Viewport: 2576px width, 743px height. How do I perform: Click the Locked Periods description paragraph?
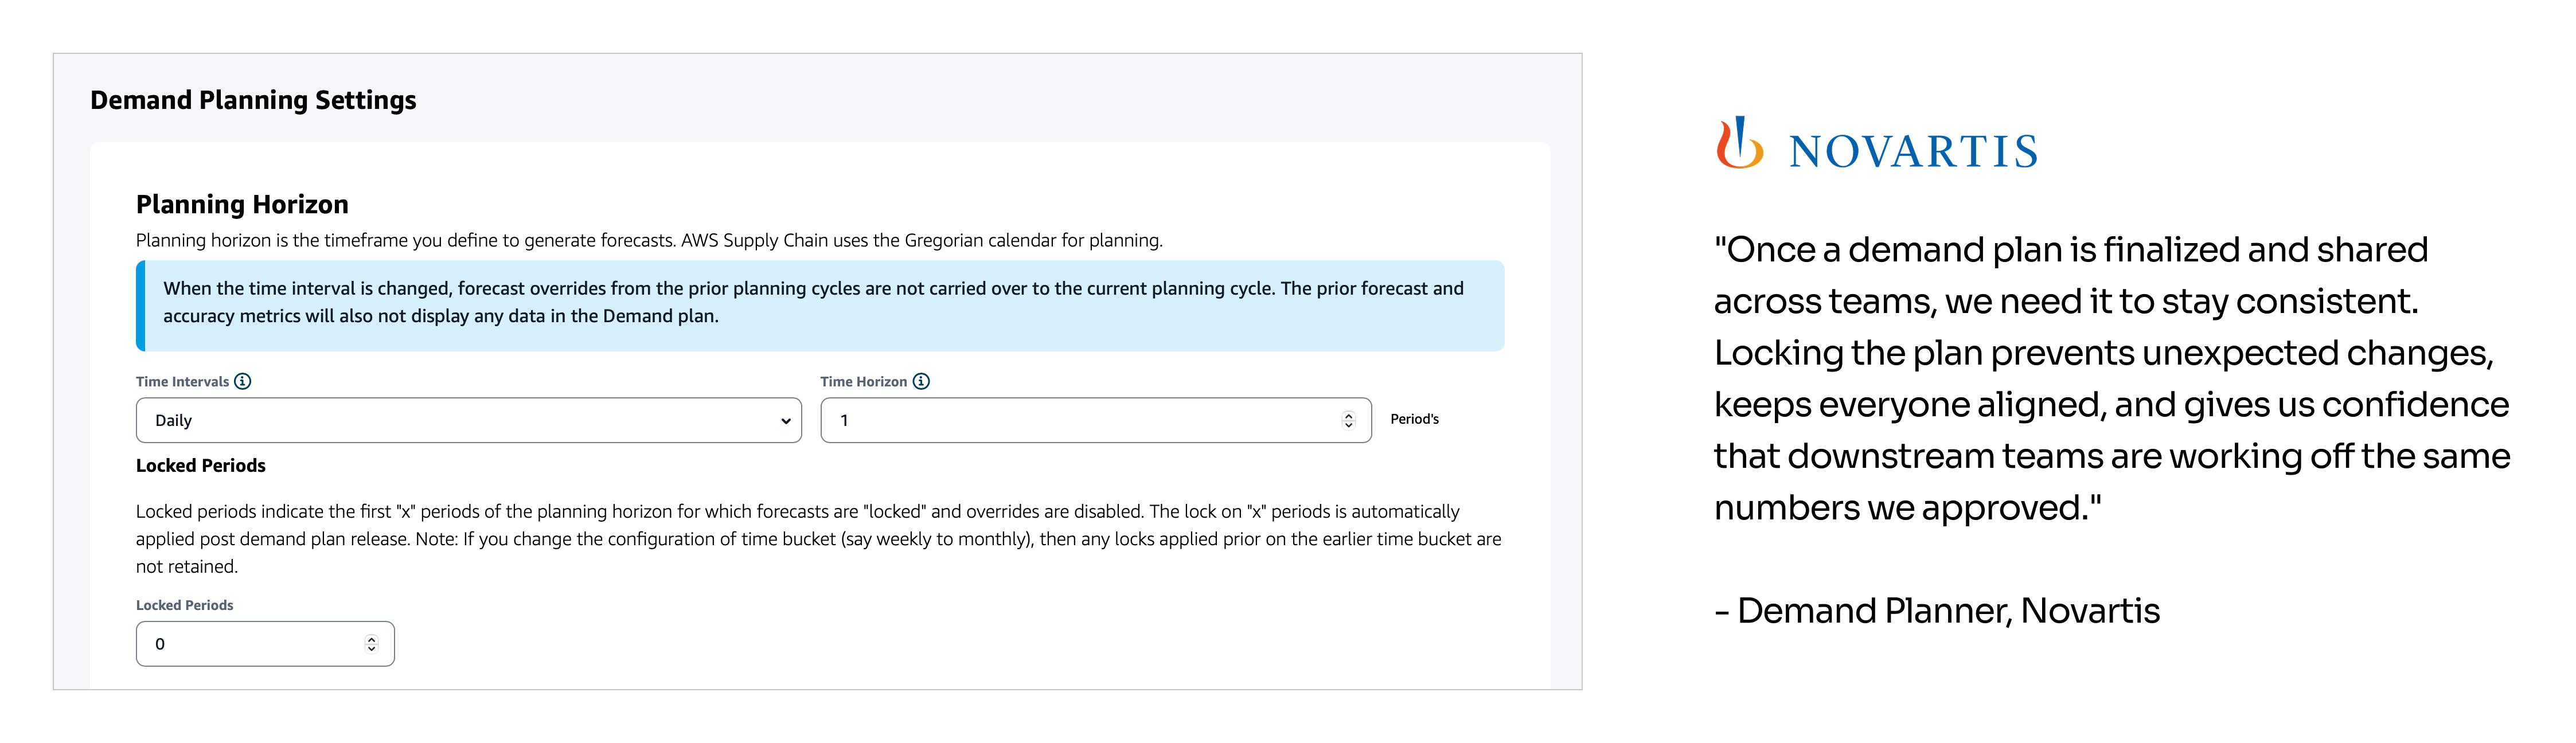[x=819, y=539]
